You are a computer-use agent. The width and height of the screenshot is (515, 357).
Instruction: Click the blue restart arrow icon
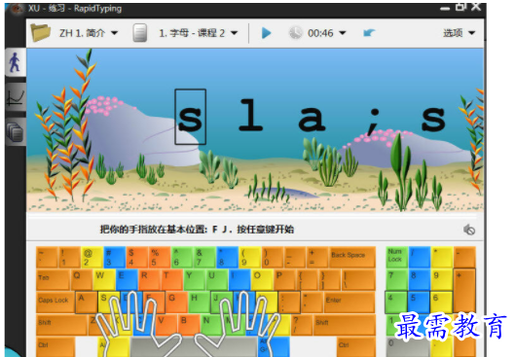(x=369, y=33)
